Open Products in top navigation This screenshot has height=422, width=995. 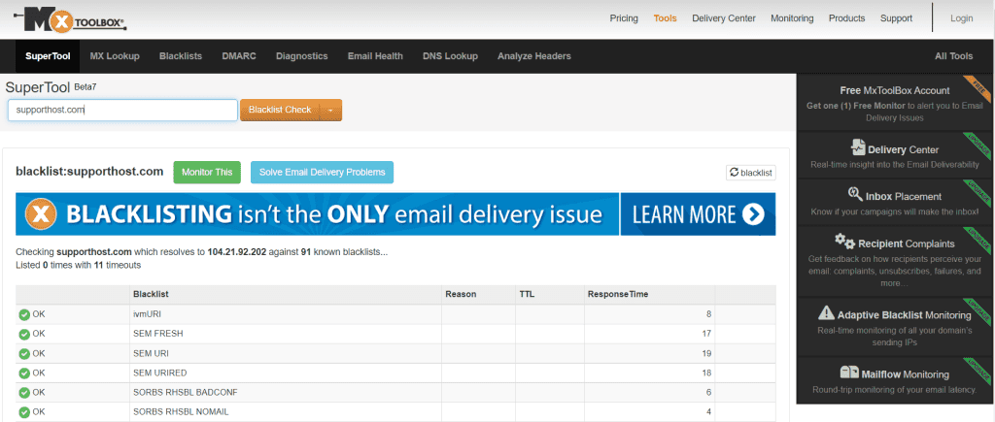(x=846, y=18)
